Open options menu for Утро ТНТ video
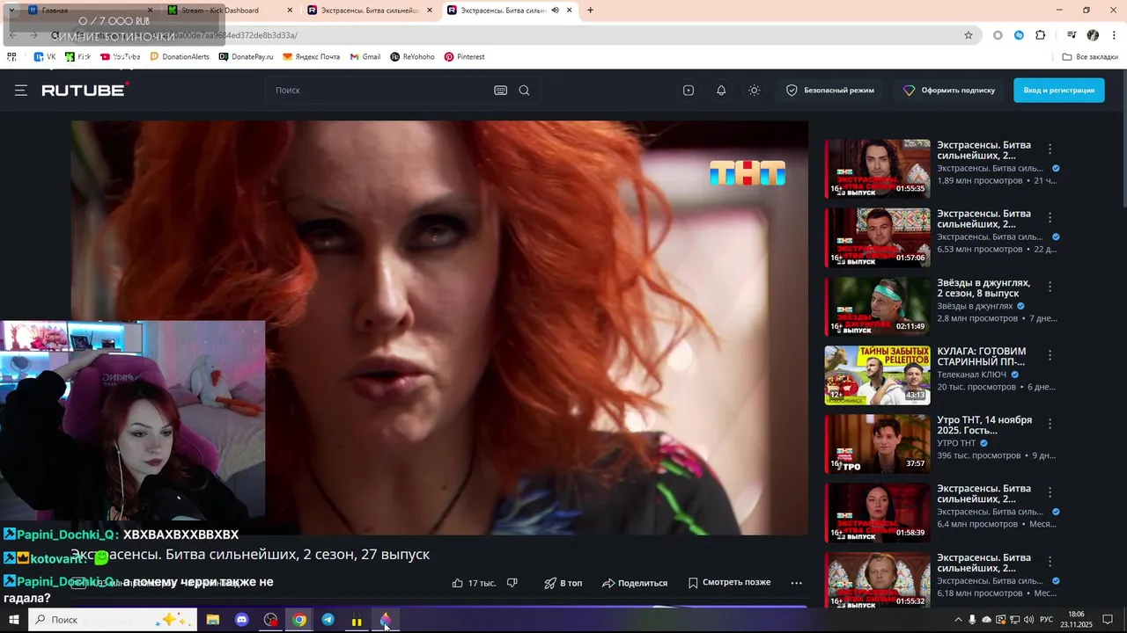This screenshot has width=1127, height=633. pos(1050,424)
